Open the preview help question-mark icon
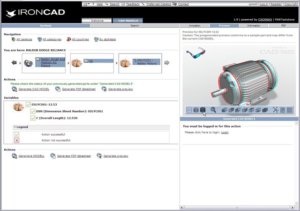 click(283, 110)
